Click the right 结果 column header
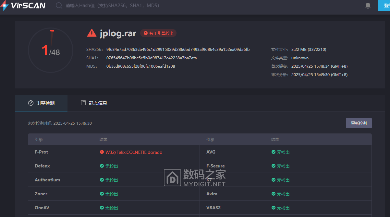The width and height of the screenshot is (390, 217). (275, 140)
